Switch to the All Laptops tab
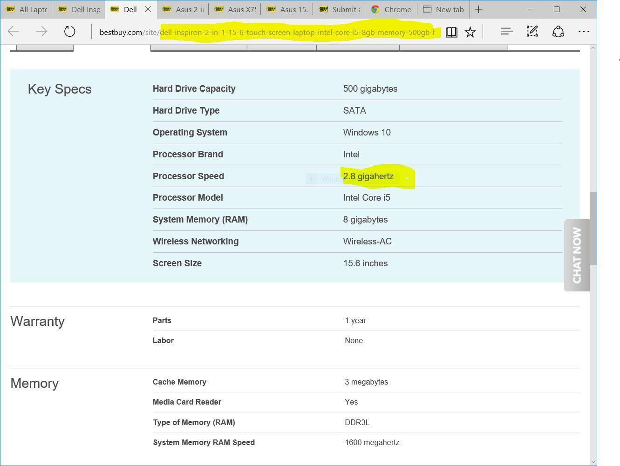Screen dimensions: 620x466 27,9
